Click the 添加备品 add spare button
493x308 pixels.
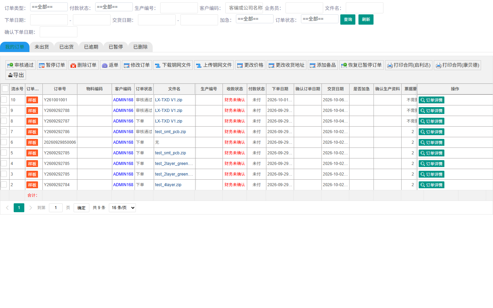pos(323,65)
